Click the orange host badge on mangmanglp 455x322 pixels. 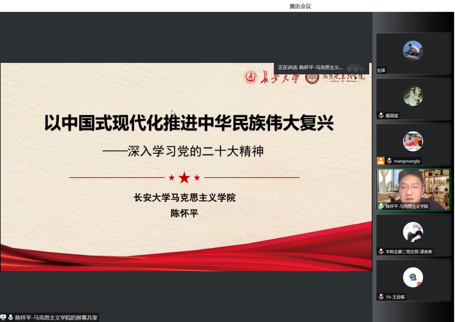pyautogui.click(x=381, y=161)
